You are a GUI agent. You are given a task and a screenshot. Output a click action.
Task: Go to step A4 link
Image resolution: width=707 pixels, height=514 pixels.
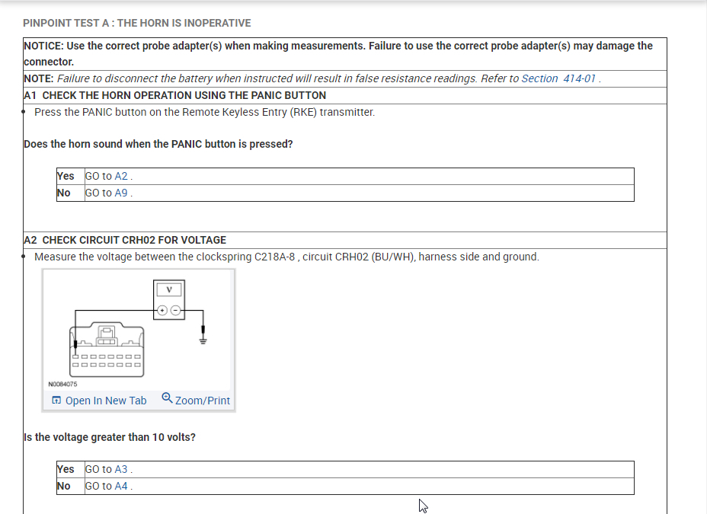tap(121, 486)
